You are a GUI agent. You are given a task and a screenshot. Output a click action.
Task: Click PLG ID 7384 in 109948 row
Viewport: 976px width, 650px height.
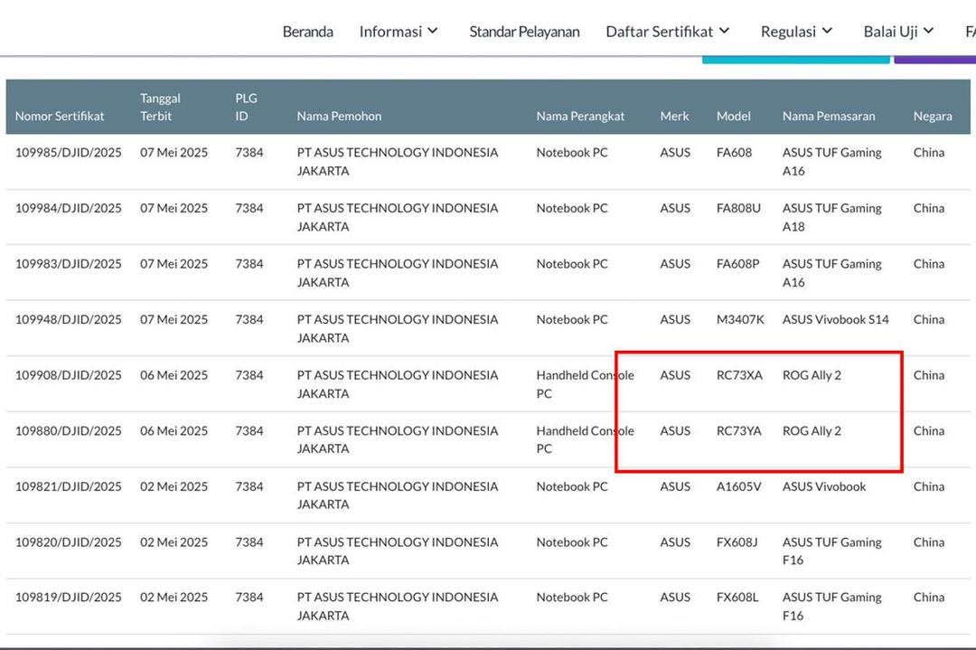249,319
